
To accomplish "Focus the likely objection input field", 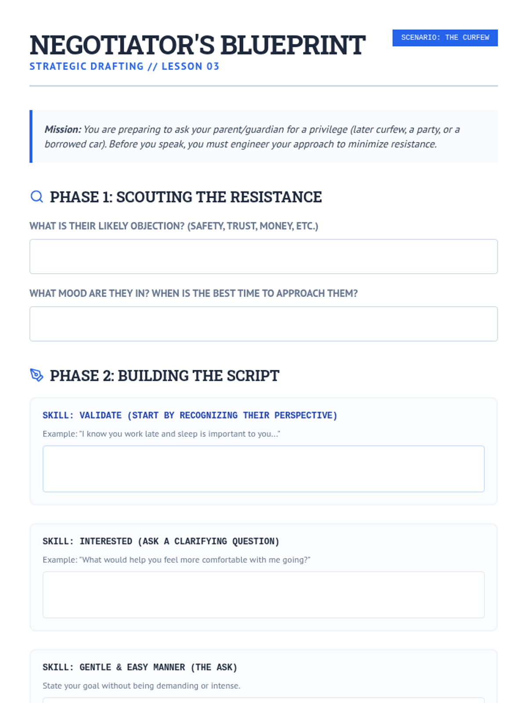I will pyautogui.click(x=263, y=257).
